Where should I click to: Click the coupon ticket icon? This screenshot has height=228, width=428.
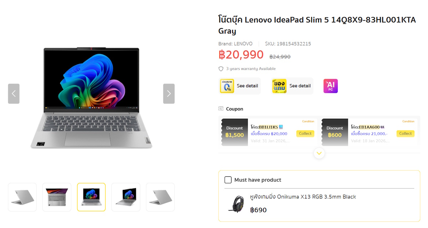(x=221, y=109)
